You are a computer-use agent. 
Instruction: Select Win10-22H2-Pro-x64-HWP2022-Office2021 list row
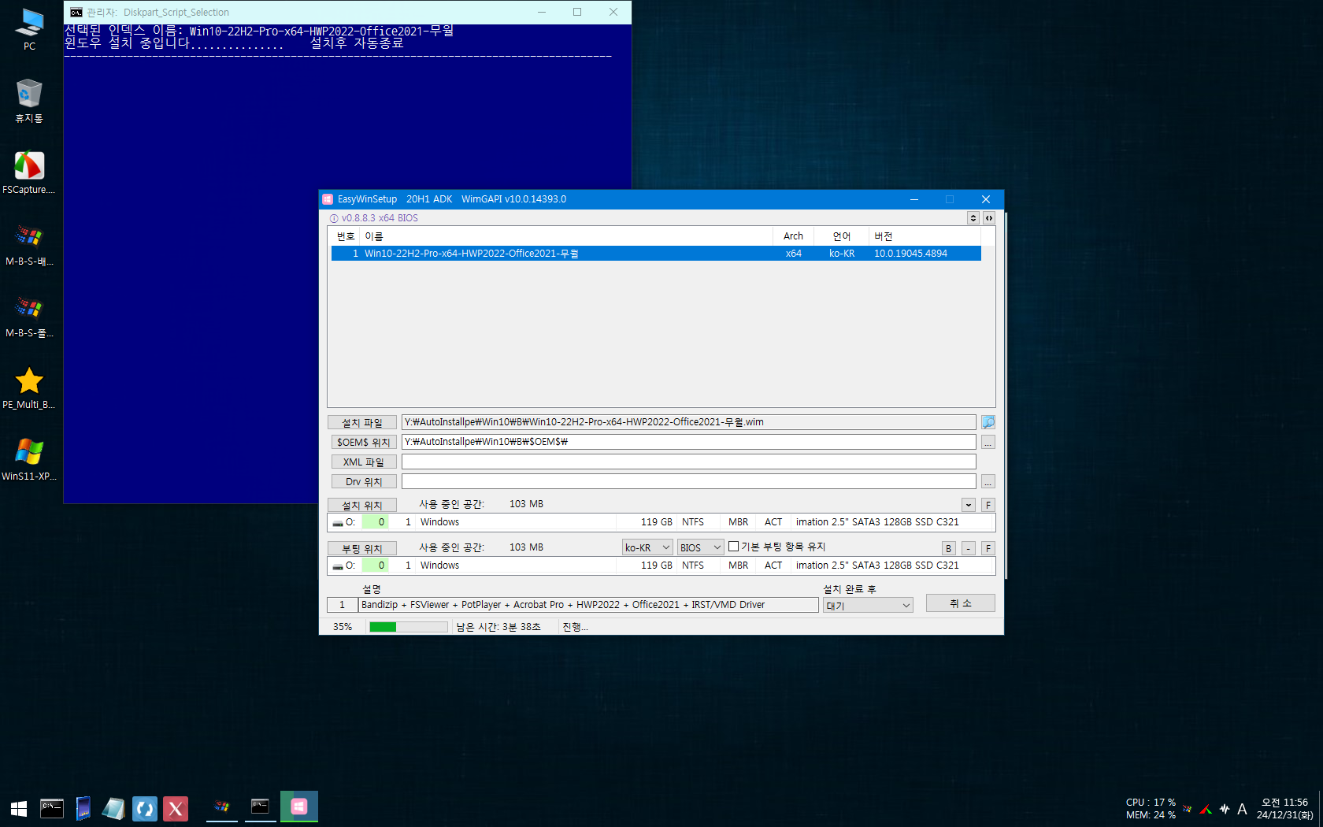pos(656,254)
